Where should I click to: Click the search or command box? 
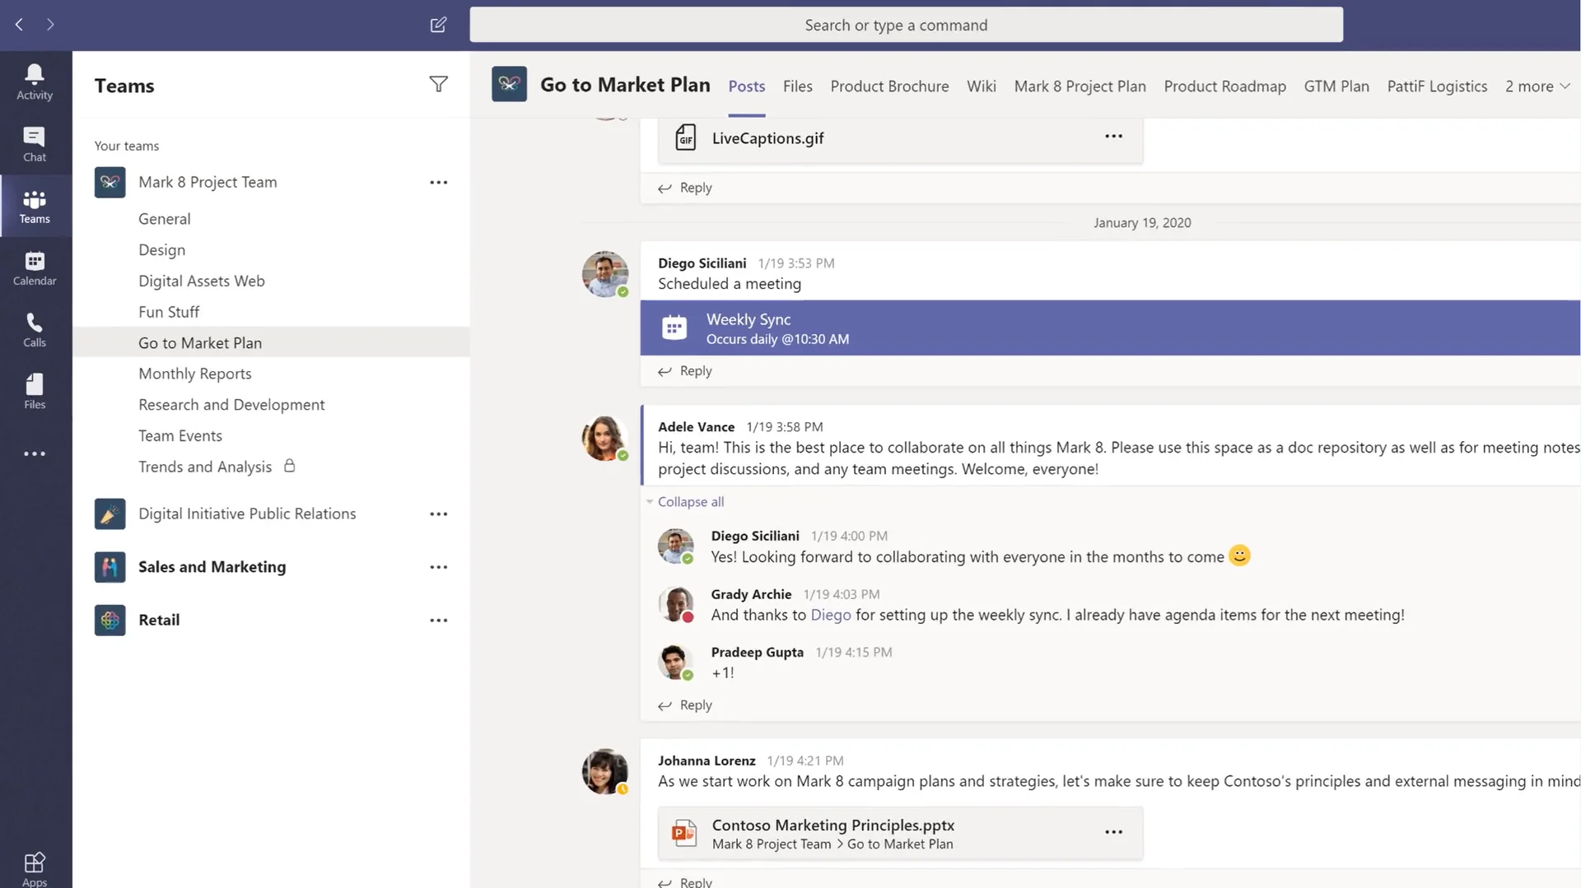(906, 25)
